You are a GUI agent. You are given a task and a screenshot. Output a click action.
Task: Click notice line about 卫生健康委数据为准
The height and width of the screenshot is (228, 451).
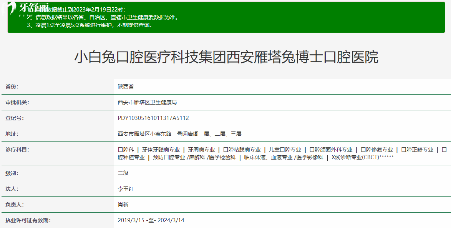pos(103,17)
